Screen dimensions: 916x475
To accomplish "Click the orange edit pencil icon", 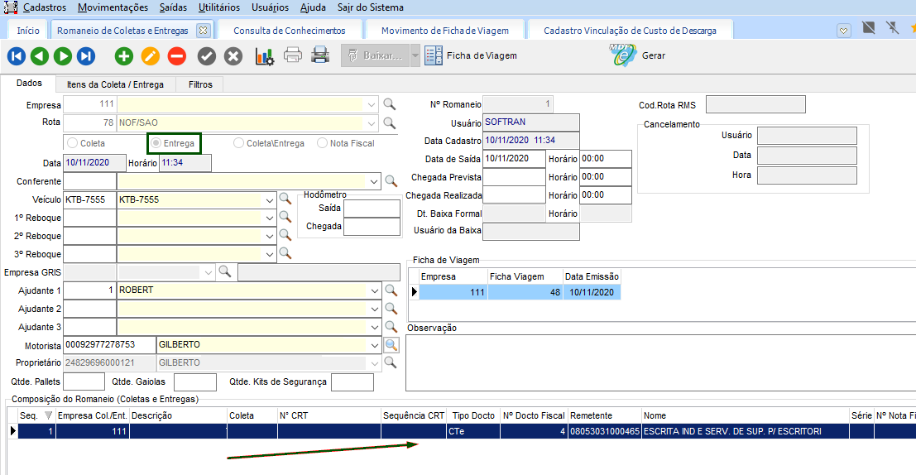I will (x=150, y=56).
